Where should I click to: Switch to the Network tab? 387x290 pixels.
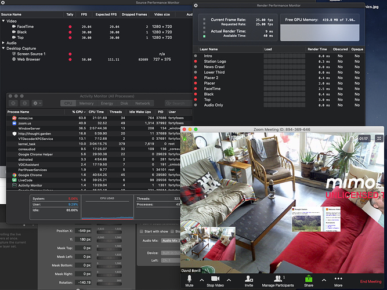click(x=142, y=103)
